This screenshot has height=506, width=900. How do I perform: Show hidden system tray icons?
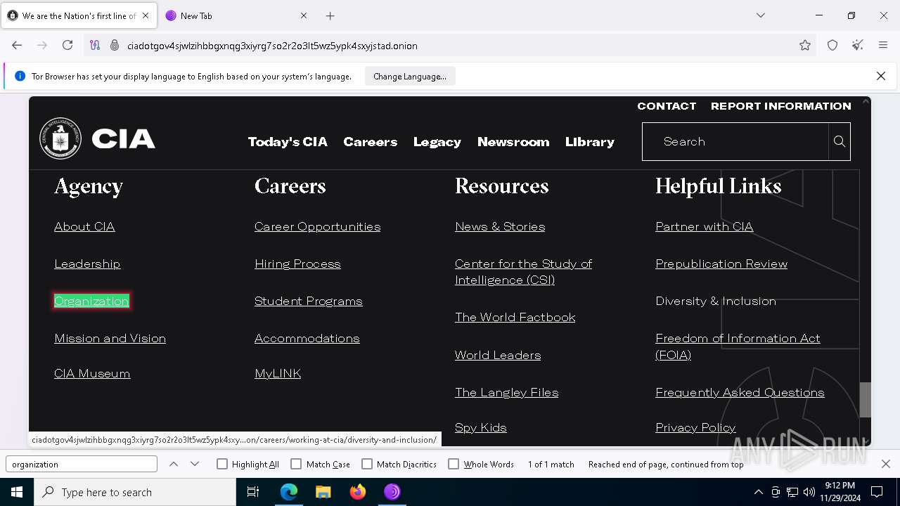[758, 492]
